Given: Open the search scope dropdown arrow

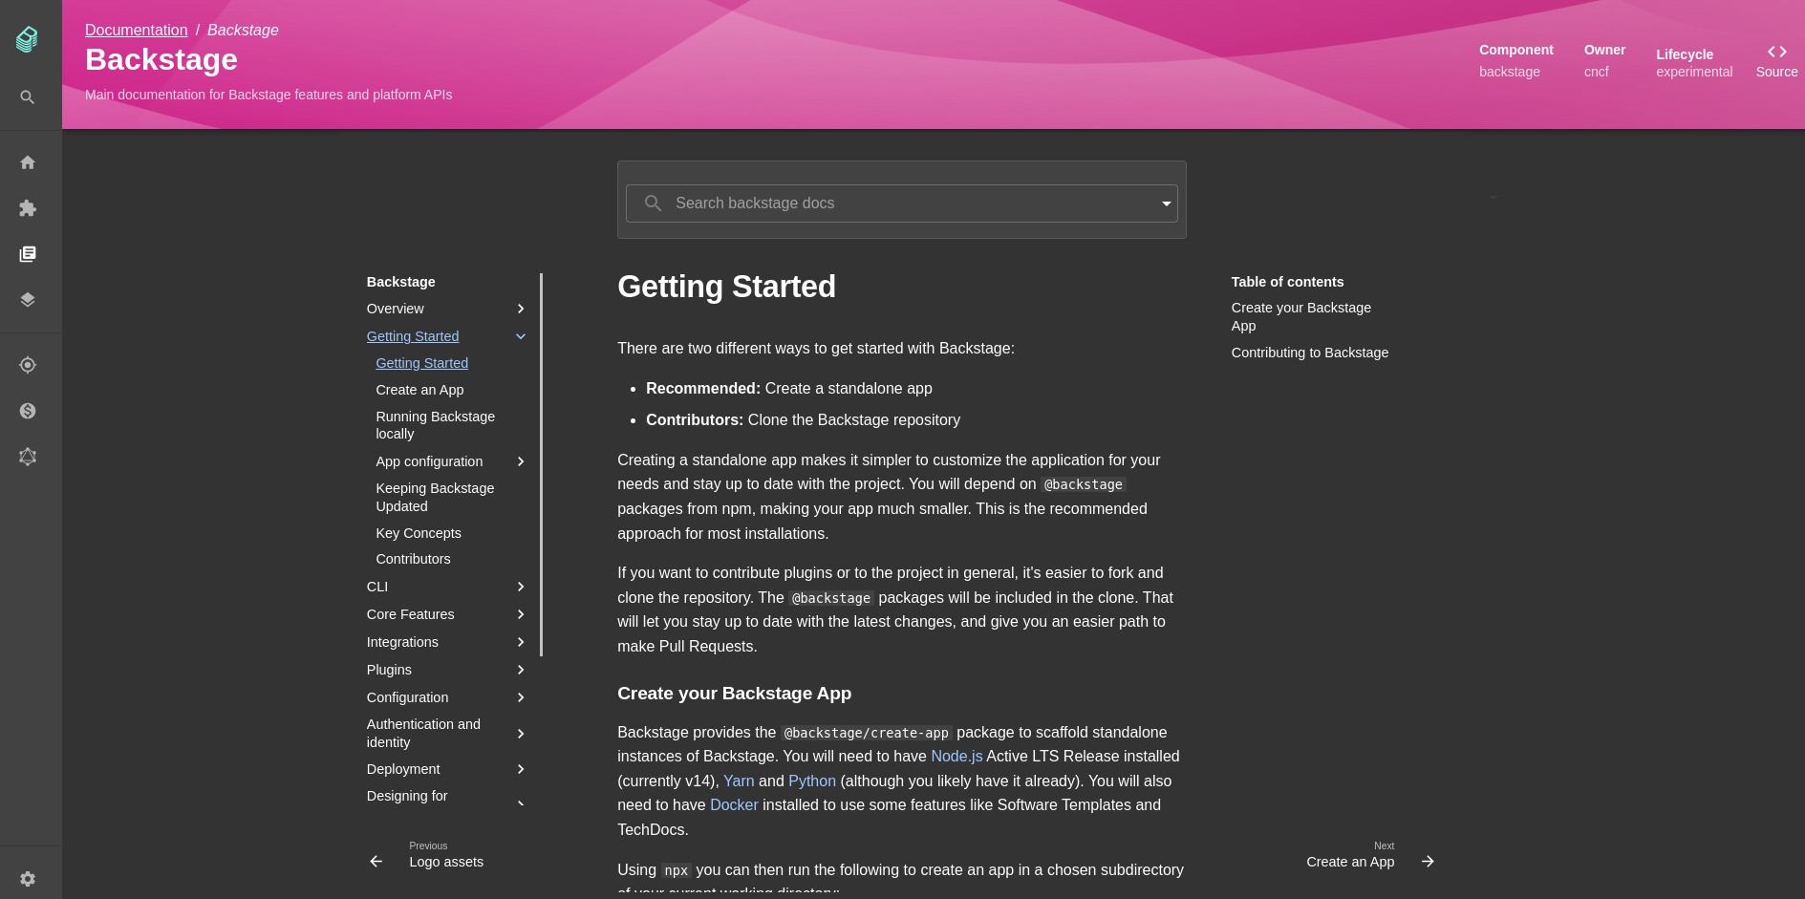Looking at the screenshot, I should 1166,203.
